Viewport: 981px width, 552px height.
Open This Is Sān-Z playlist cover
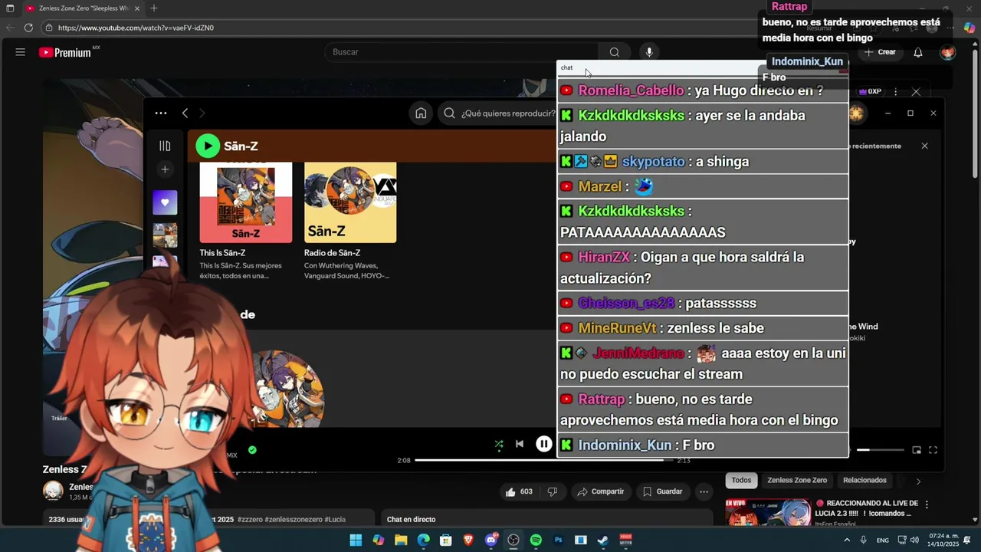(x=246, y=202)
